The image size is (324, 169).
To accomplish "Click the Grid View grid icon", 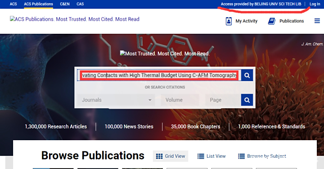I will [159, 156].
